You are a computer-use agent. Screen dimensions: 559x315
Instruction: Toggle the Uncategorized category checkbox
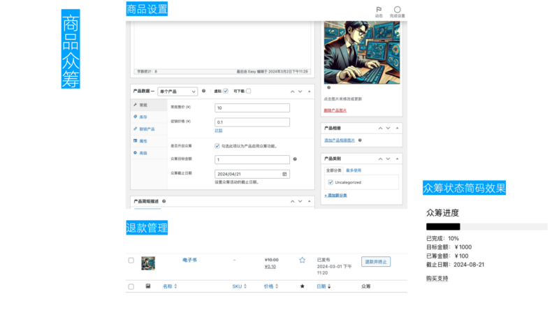pyautogui.click(x=331, y=182)
